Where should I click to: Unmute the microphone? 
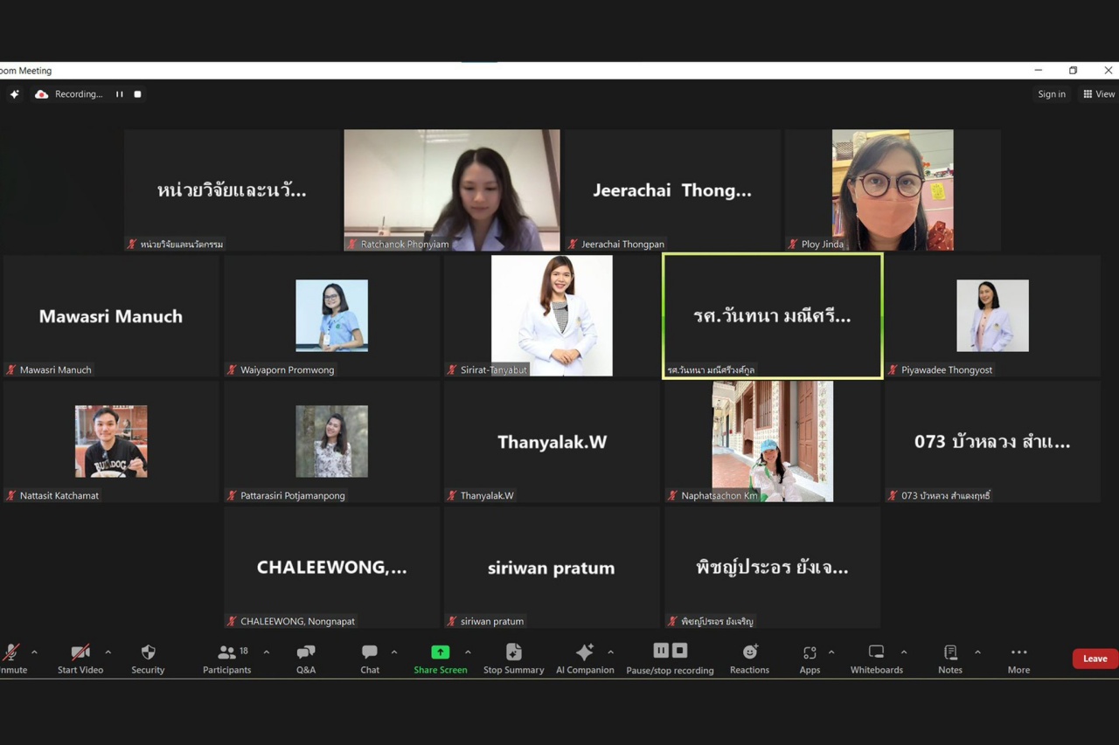click(x=11, y=659)
